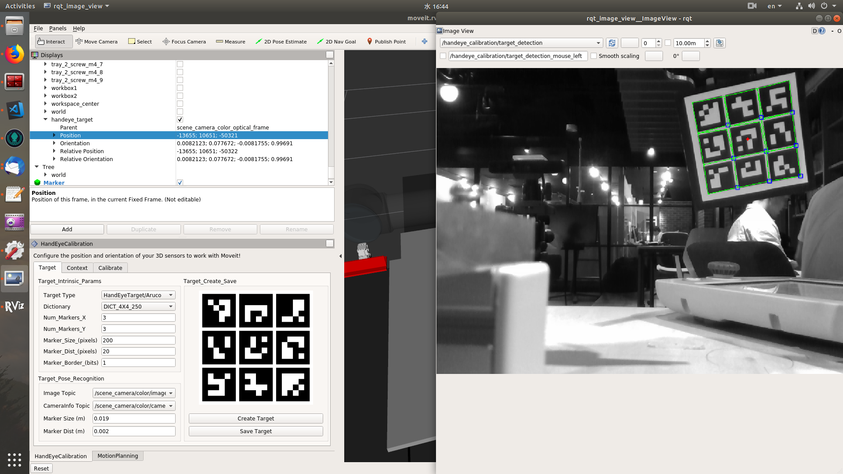Toggle the handeye_target display visibility
The height and width of the screenshot is (474, 843).
(180, 119)
